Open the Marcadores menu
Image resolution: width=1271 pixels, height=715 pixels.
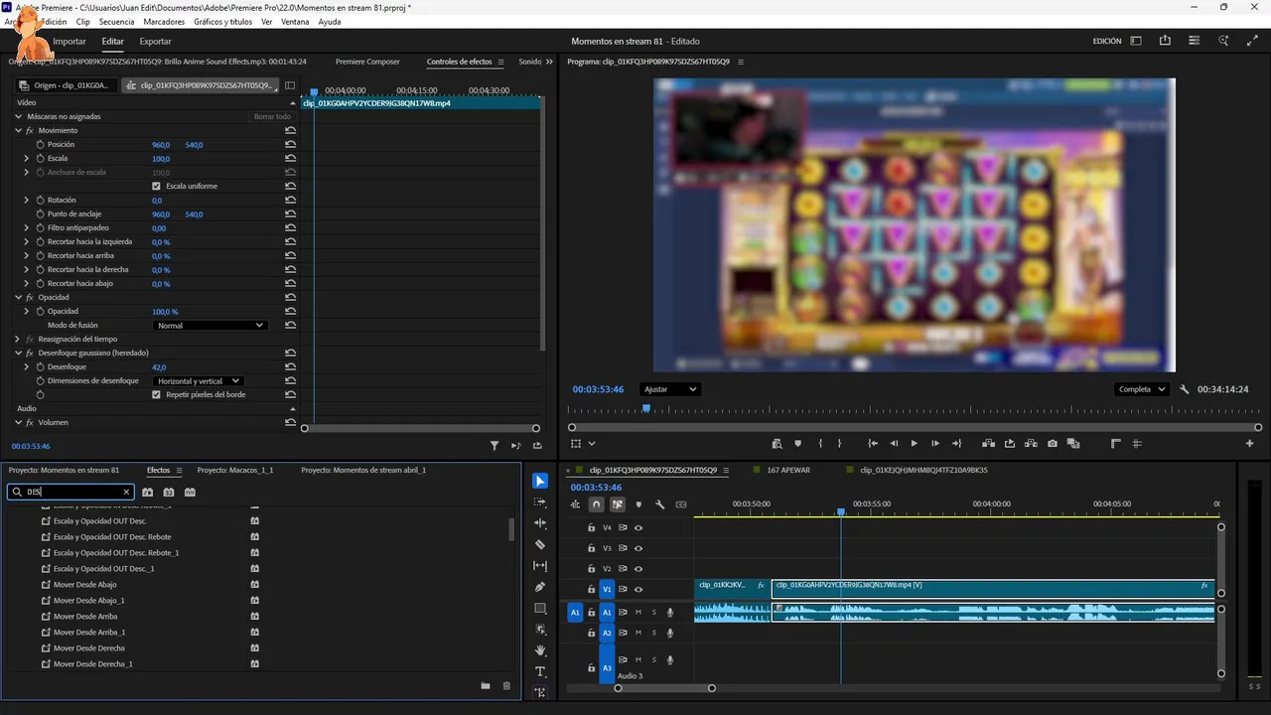[164, 22]
